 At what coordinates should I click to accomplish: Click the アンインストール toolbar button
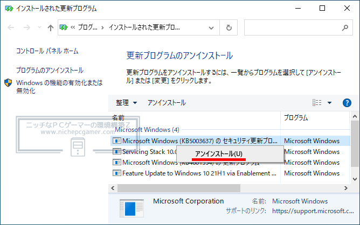(167, 103)
